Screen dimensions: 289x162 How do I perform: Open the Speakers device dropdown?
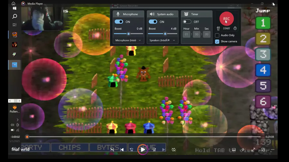point(162,40)
